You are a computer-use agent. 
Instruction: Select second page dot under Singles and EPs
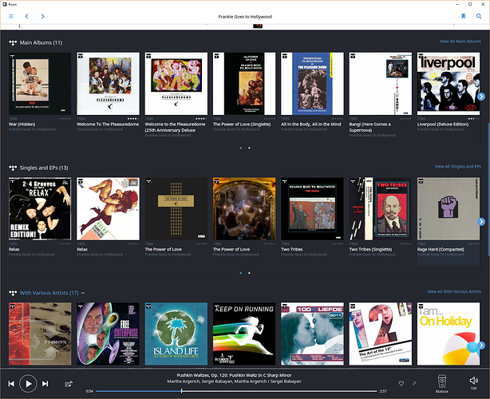pyautogui.click(x=249, y=273)
